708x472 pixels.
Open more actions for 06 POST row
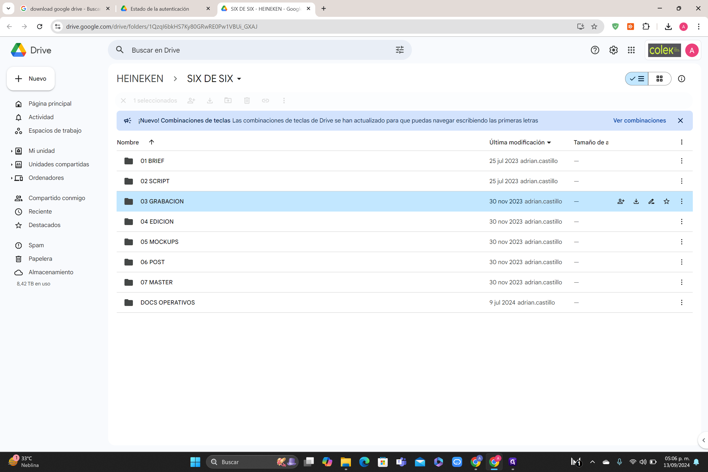click(682, 262)
